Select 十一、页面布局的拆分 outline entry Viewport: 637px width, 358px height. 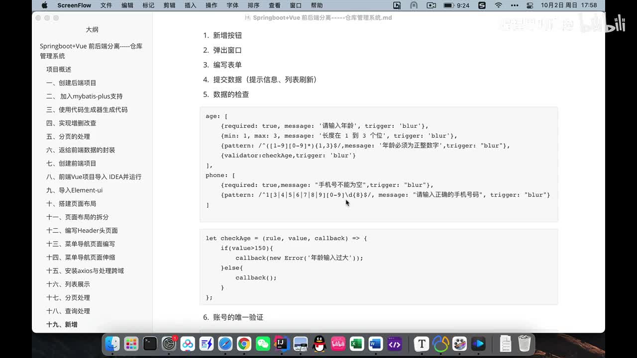coord(77,217)
